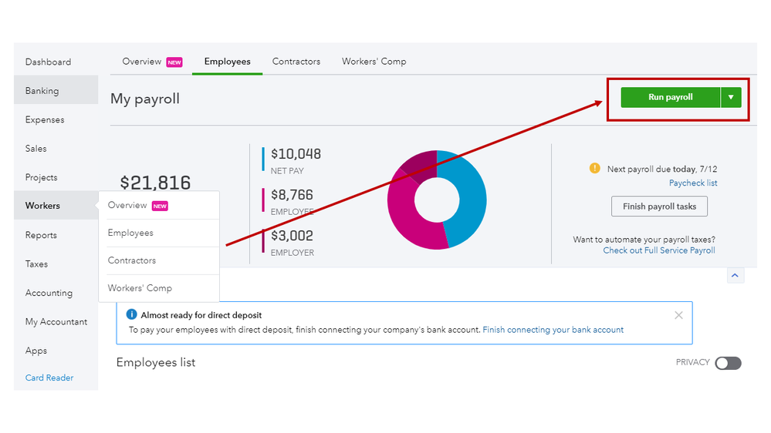Open the Card Reader sidebar link
The width and height of the screenshot is (771, 433).
[x=49, y=378]
